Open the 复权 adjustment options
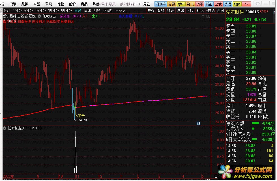277x181 pixels. [151, 10]
